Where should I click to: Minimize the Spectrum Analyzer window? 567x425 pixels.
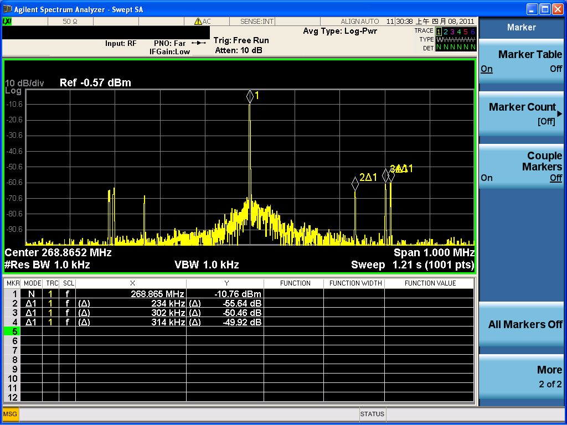coord(532,9)
